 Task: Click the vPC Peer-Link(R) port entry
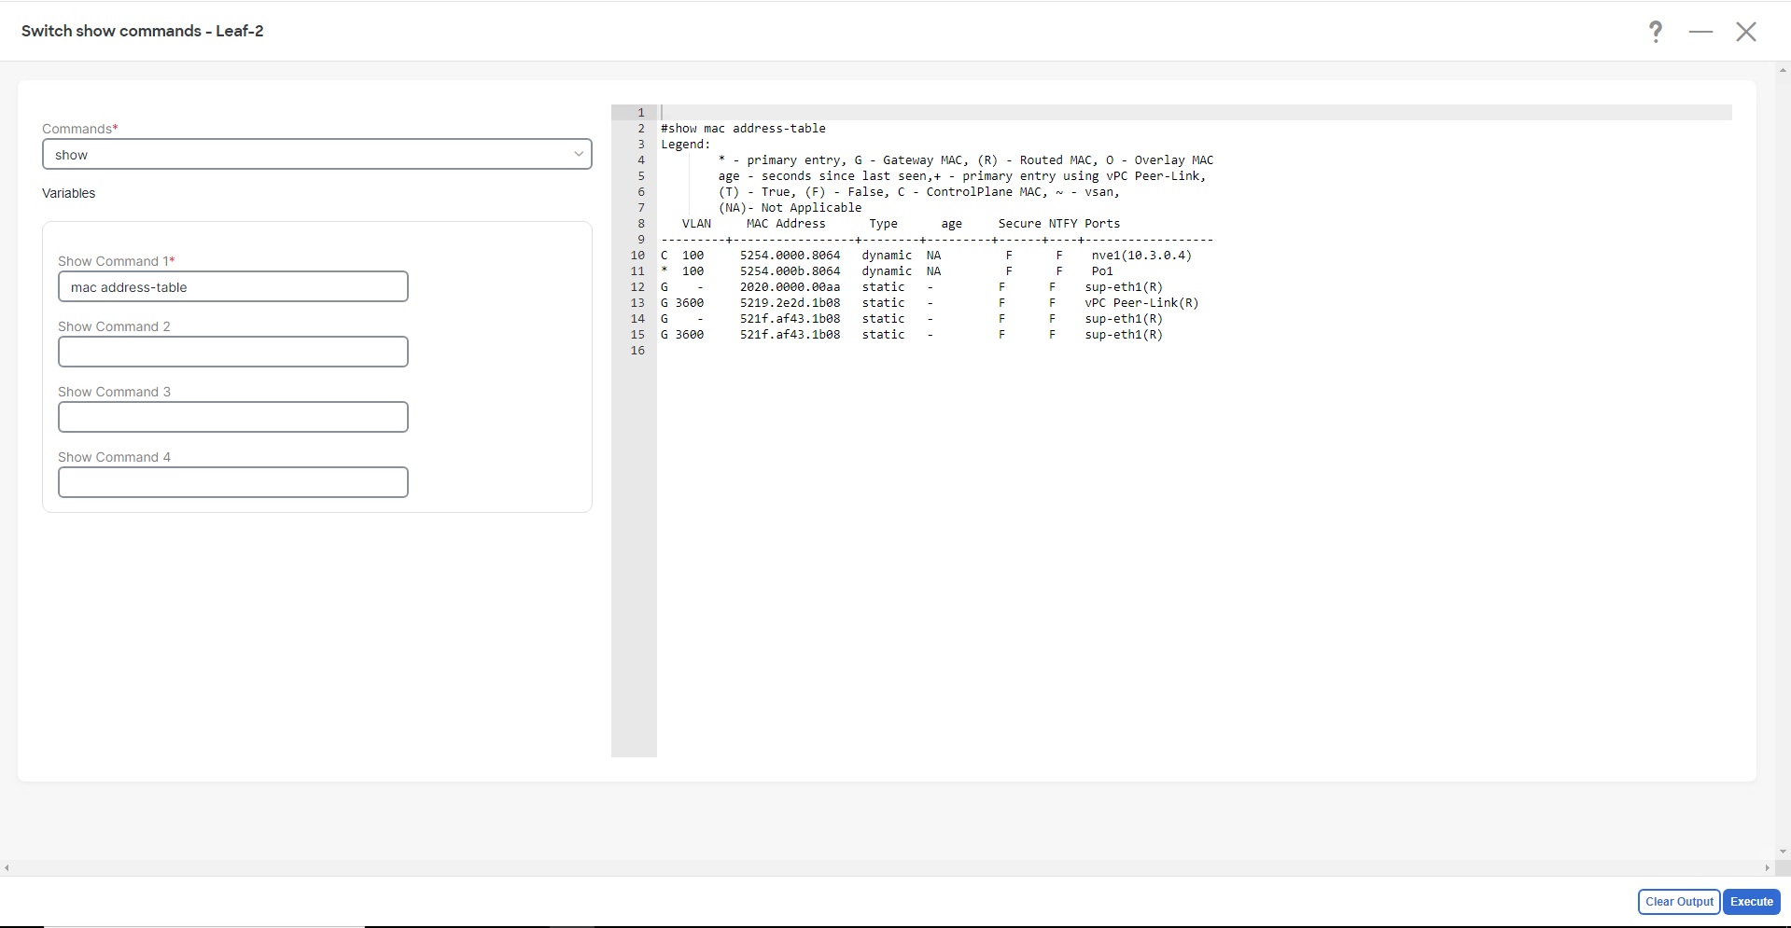pyautogui.click(x=1141, y=303)
